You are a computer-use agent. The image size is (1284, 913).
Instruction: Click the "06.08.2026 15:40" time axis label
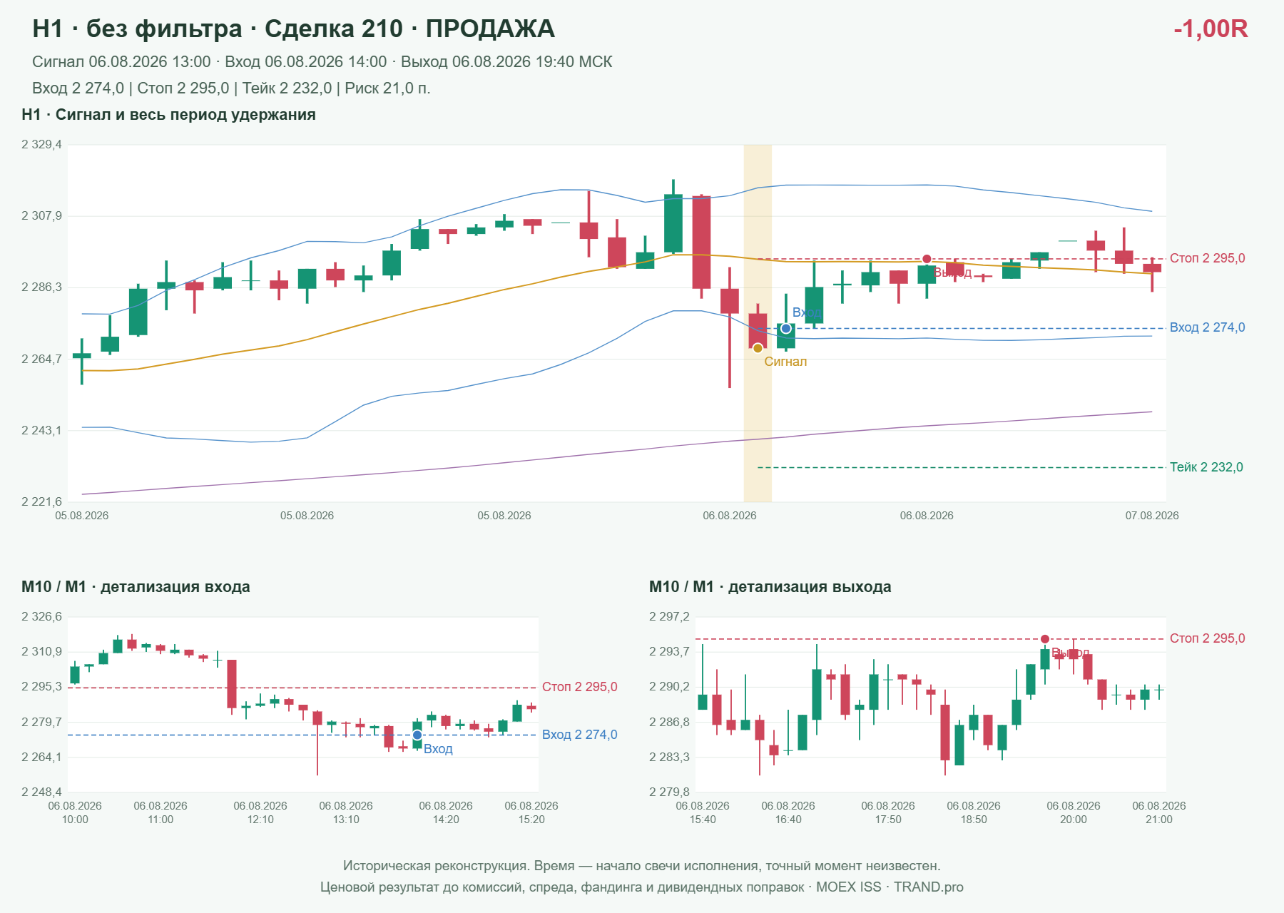703,812
